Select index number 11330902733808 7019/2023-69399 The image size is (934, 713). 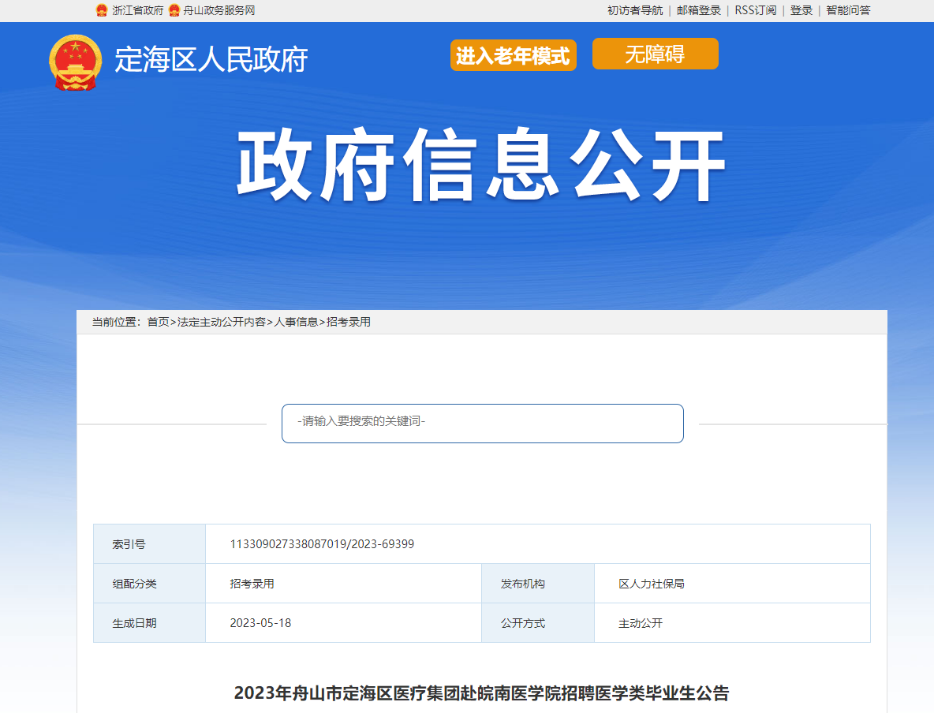coord(322,544)
